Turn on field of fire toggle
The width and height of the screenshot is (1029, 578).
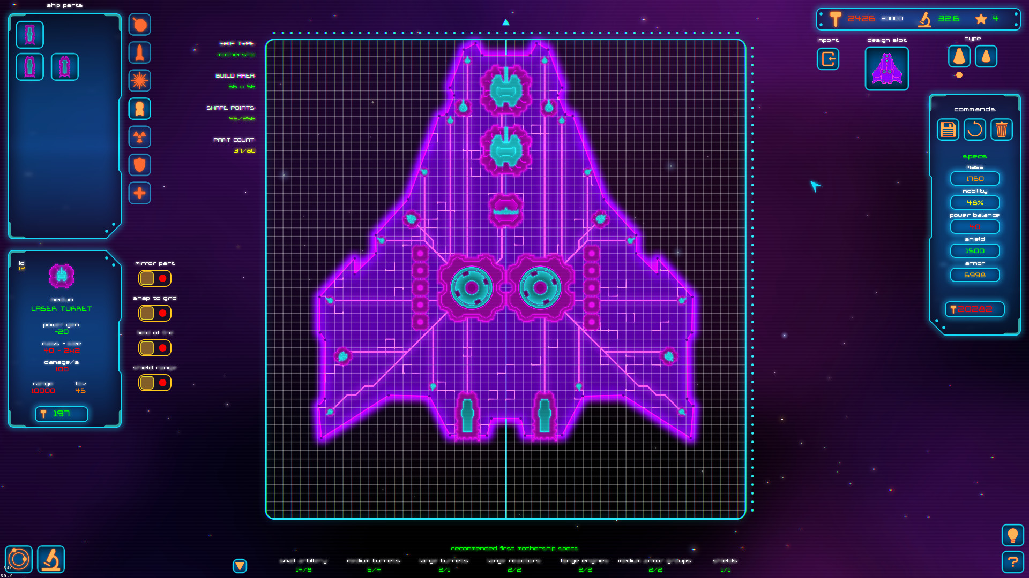tap(155, 348)
